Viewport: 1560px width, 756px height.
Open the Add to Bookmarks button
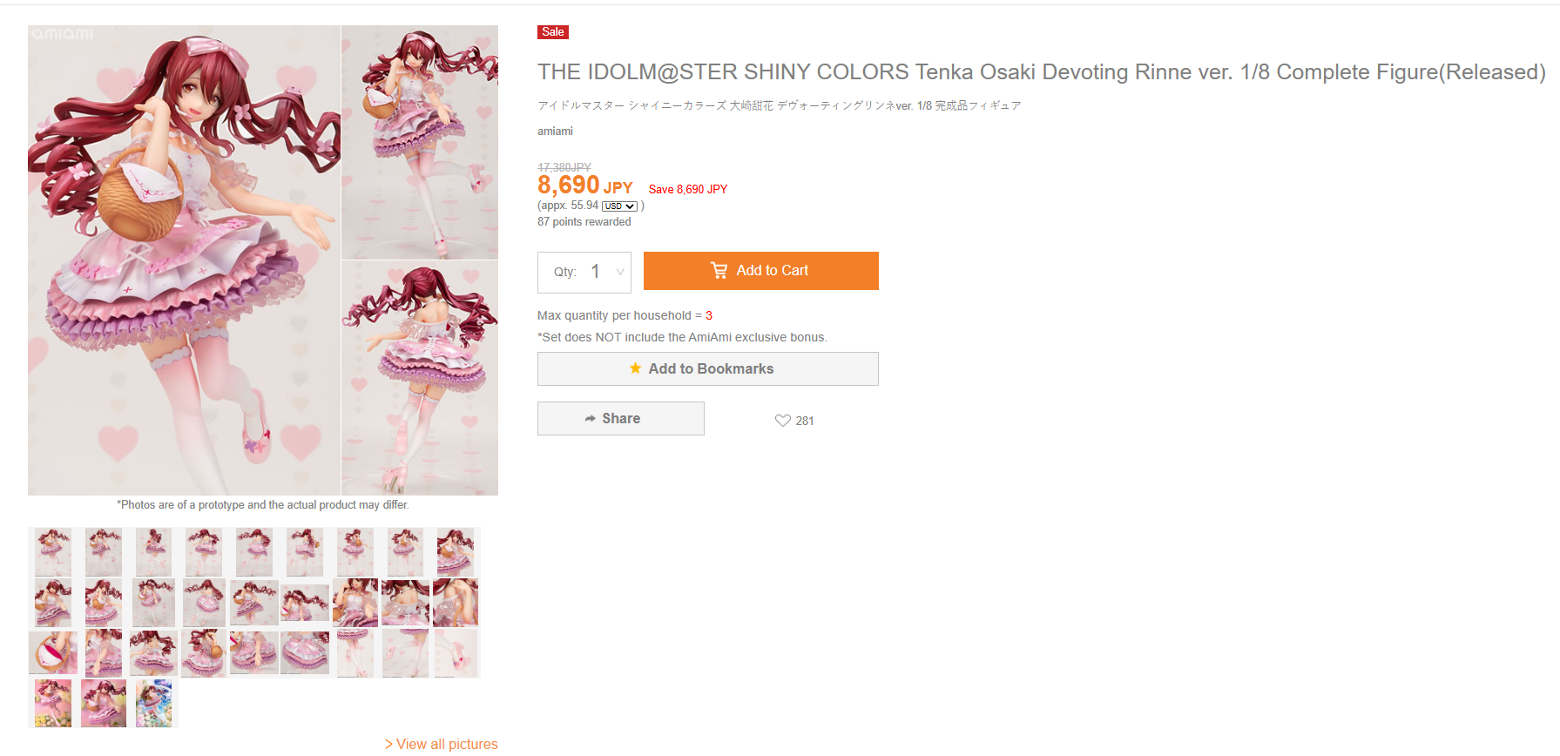(707, 368)
